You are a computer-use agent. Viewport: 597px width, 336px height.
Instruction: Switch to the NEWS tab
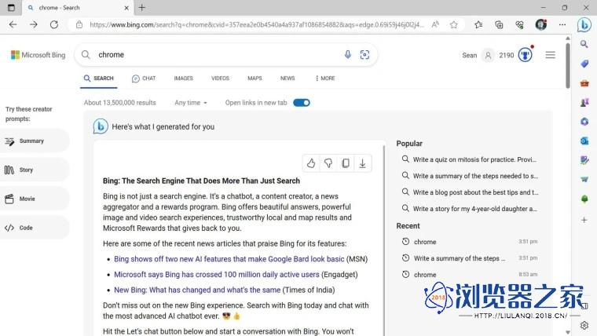tap(288, 78)
